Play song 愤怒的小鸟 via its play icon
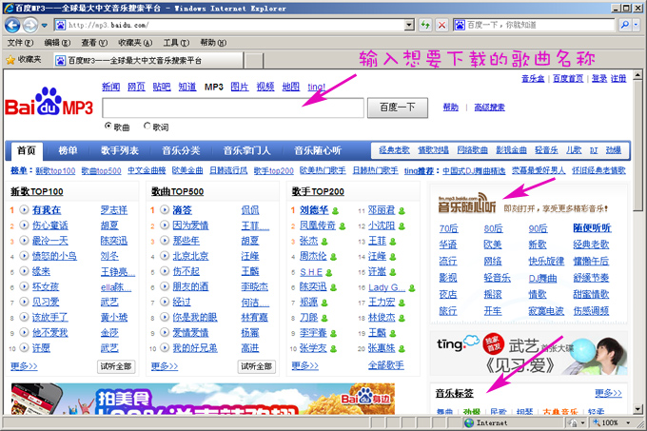This screenshot has width=647, height=431. click(25, 256)
